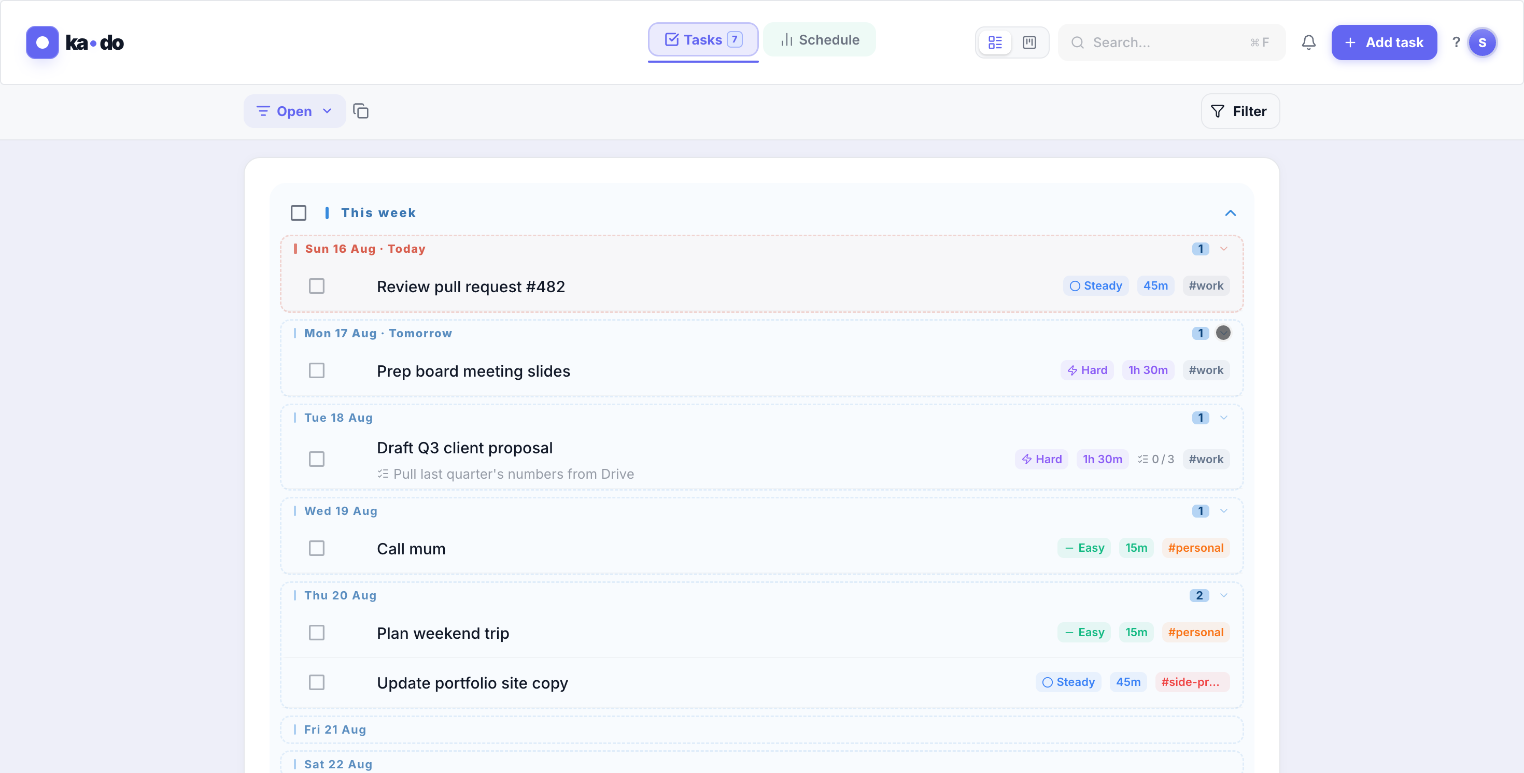This screenshot has height=773, width=1524.
Task: Click the #work tag on Draft Q3 client proposal
Action: point(1206,460)
